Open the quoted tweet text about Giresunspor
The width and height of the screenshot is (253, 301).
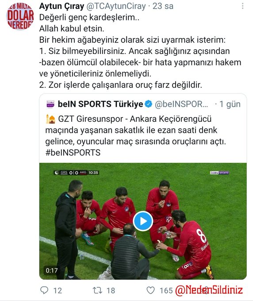(136, 136)
